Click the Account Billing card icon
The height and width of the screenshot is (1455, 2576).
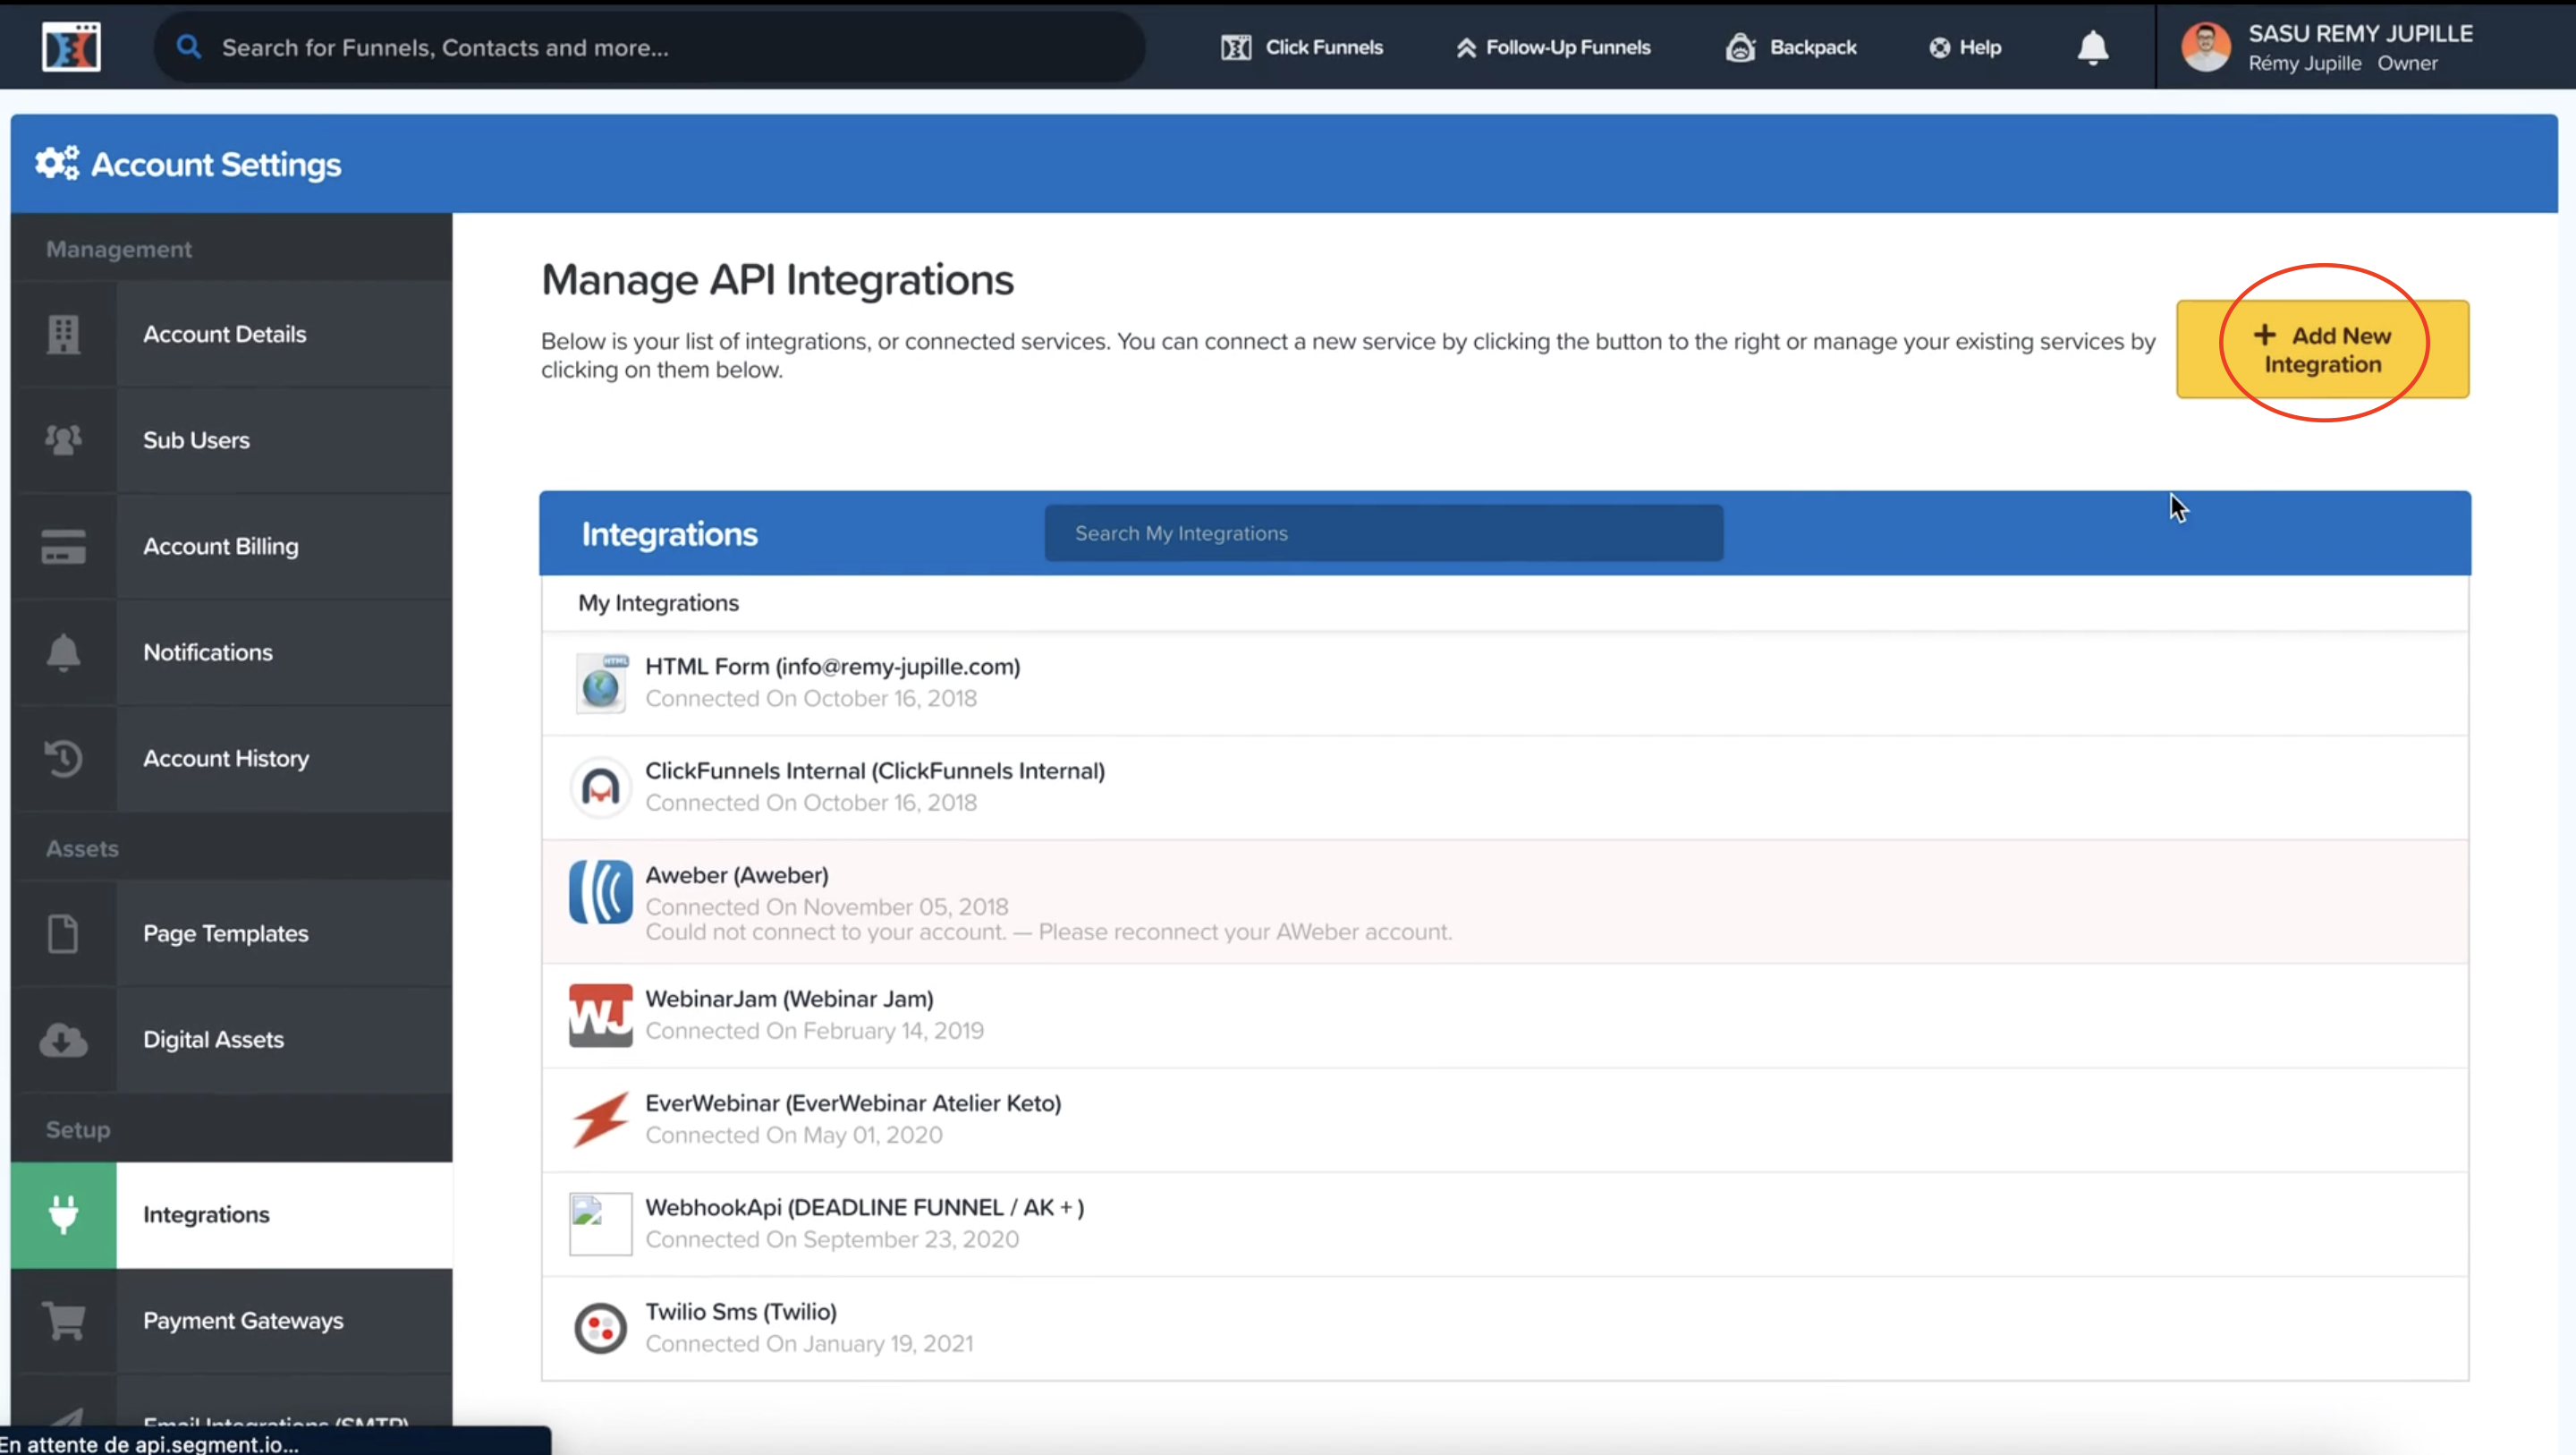[63, 547]
